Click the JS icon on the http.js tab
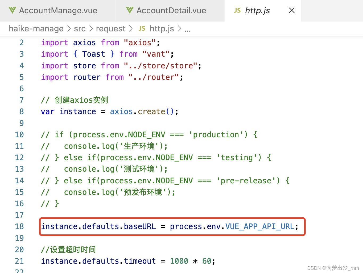This screenshot has width=363, height=273. coord(237,10)
